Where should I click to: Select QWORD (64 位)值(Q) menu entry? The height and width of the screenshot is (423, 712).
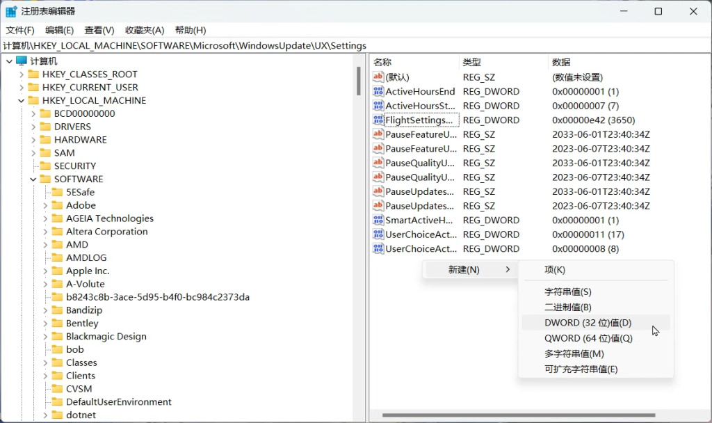[588, 338]
